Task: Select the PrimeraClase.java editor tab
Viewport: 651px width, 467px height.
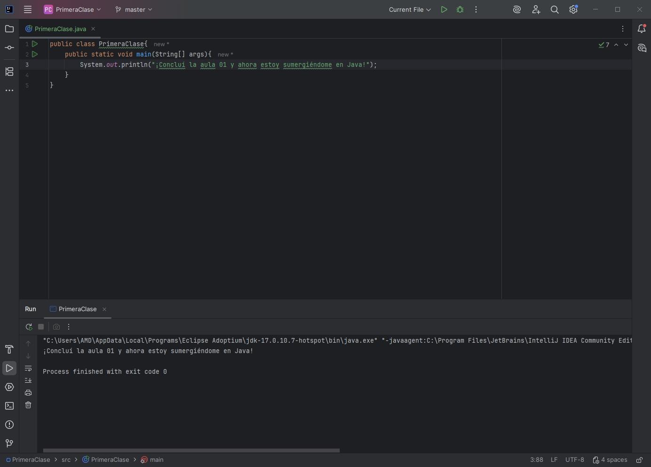Action: point(60,29)
